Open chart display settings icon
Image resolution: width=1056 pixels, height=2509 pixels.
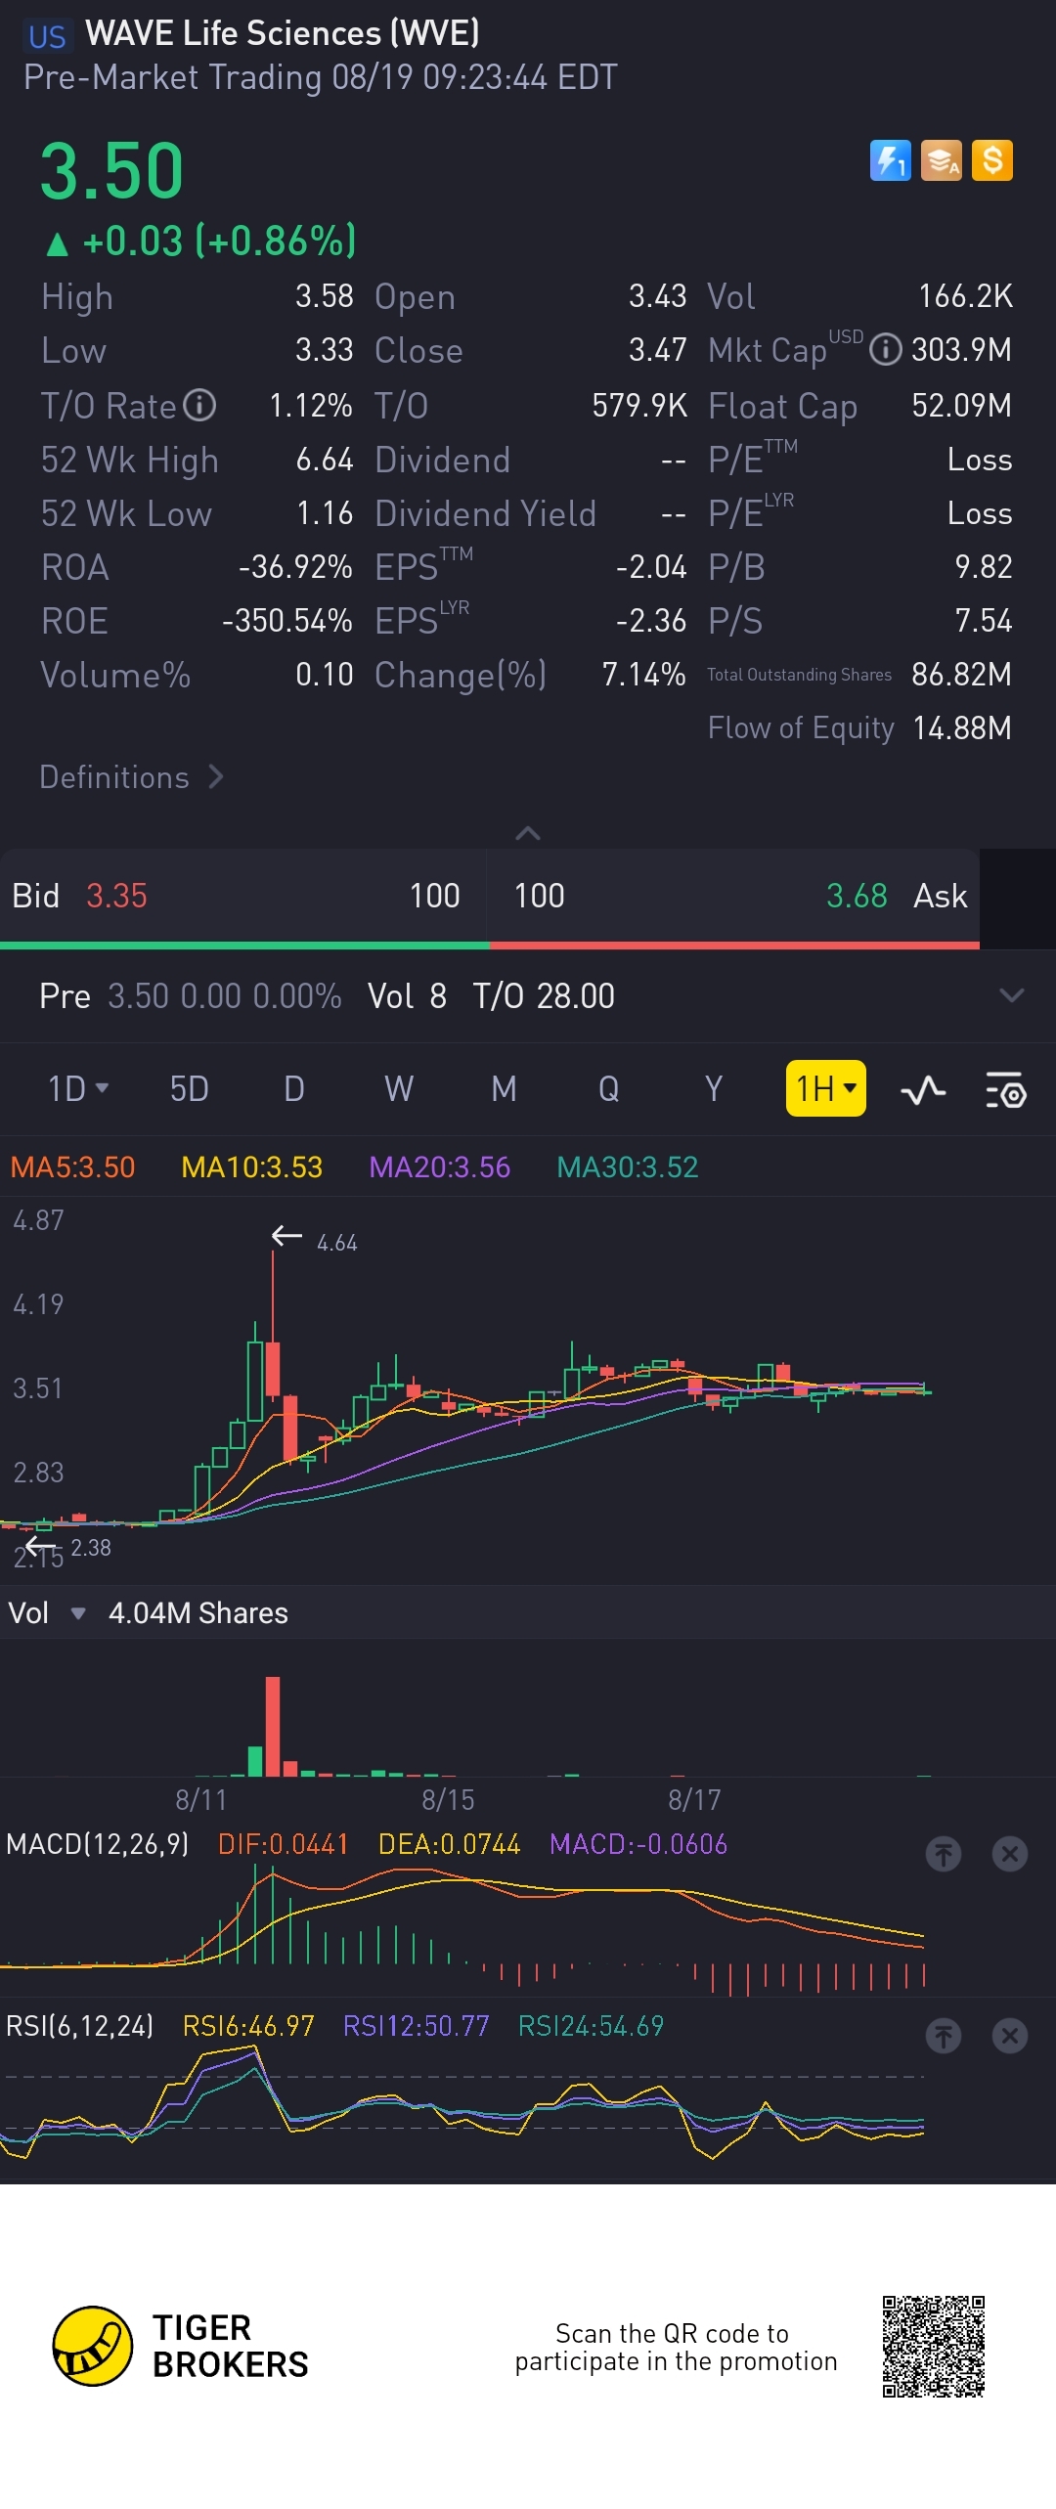(1005, 1089)
